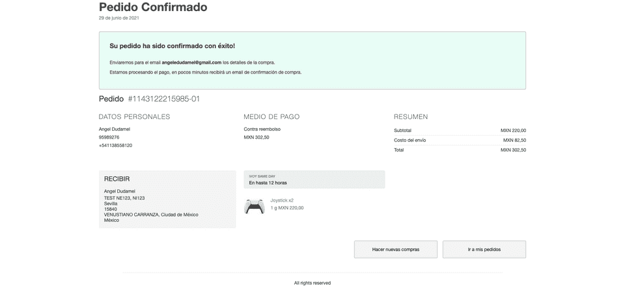Click the Joystick product thumbnail image

[x=255, y=206]
